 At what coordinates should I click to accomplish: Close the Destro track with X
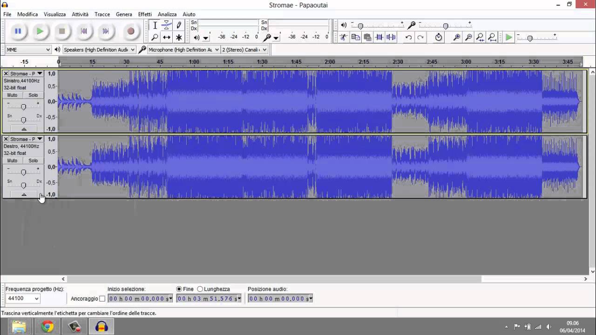pos(6,139)
